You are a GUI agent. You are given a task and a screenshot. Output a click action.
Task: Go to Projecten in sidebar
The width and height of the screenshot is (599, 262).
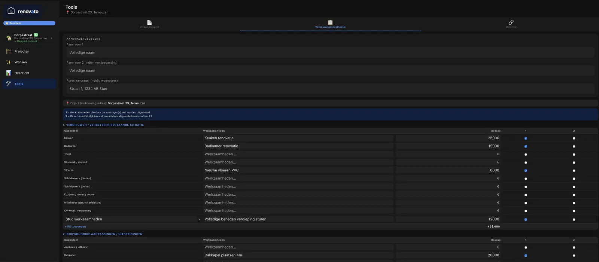point(29,51)
